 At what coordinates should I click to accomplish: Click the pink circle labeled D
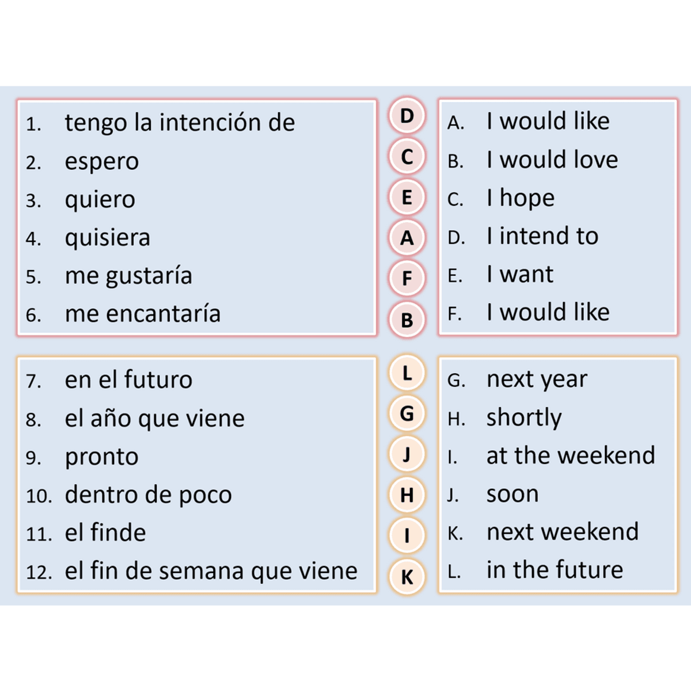click(x=407, y=116)
